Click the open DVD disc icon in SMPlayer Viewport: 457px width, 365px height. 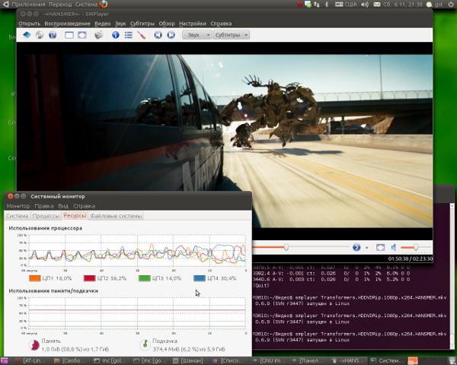point(40,35)
